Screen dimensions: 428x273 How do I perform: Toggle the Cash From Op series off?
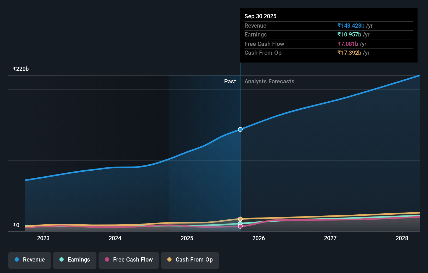coord(190,260)
